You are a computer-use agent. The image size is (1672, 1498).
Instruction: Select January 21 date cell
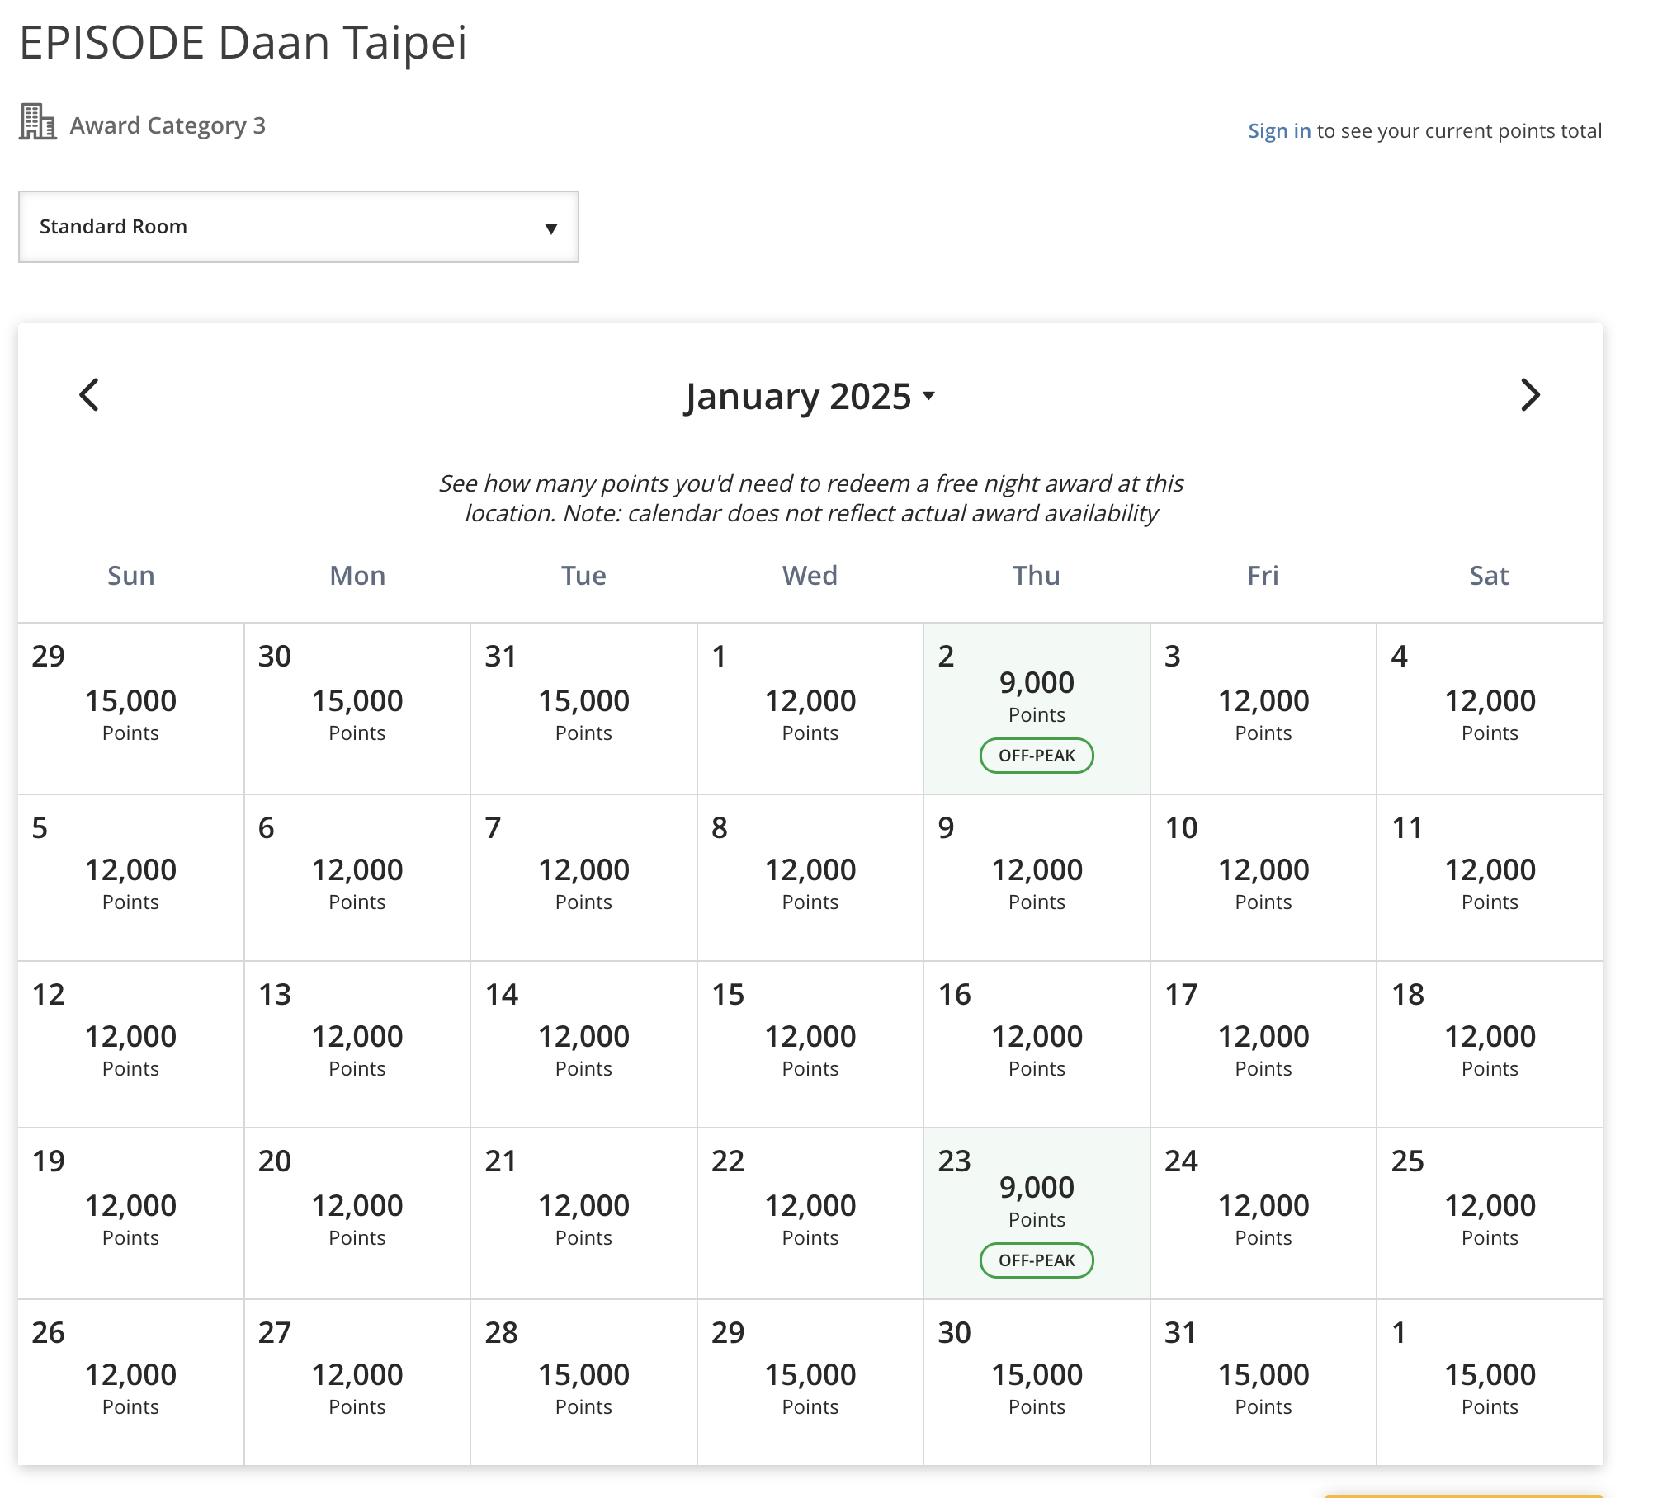(583, 1213)
